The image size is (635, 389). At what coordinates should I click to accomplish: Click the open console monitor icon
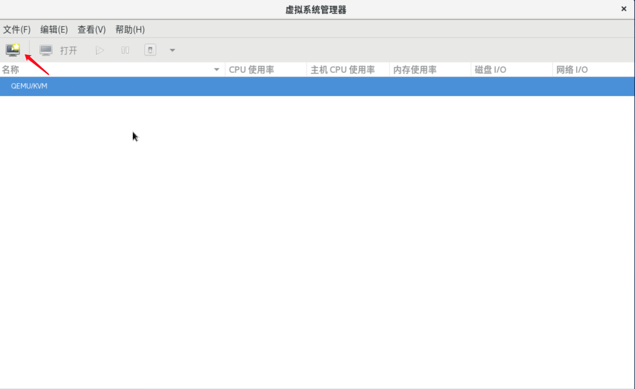click(46, 50)
